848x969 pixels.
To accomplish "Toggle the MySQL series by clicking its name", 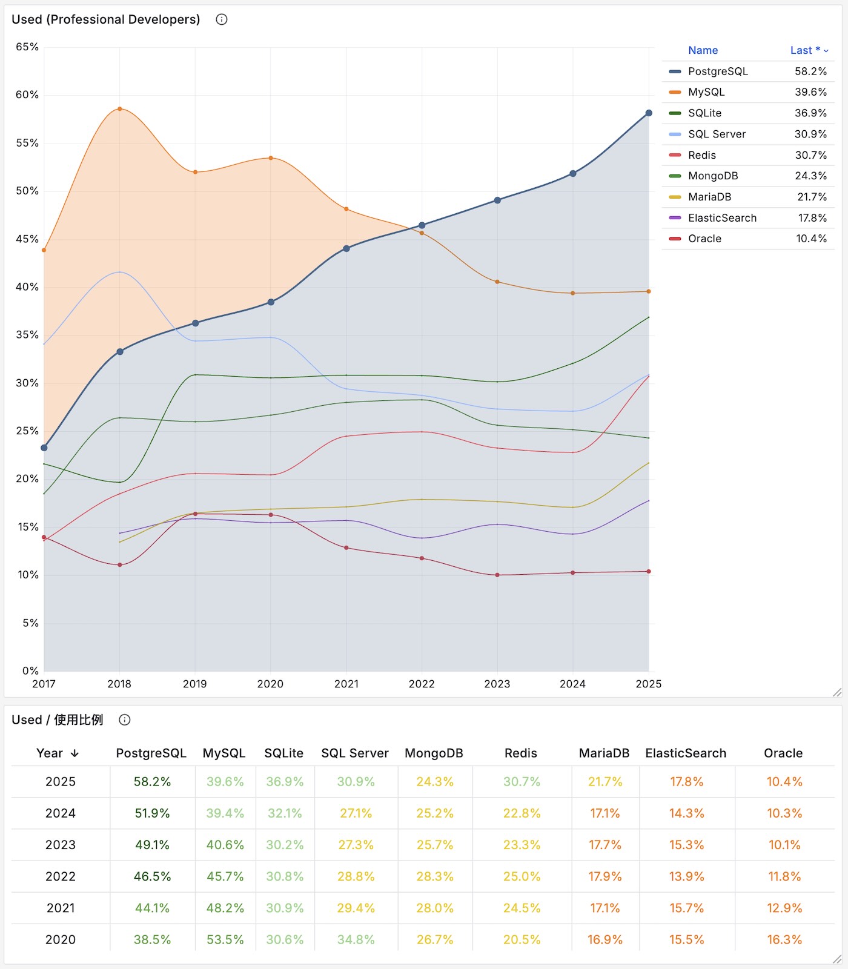I will [x=705, y=92].
